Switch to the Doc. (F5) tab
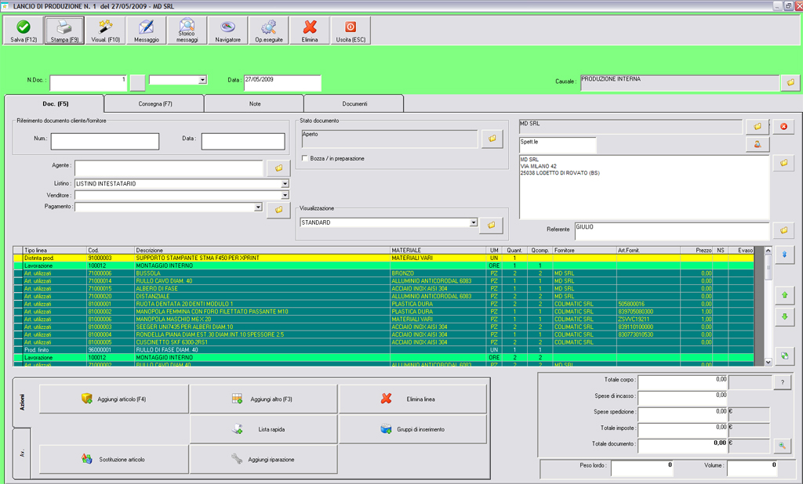Viewport: 803px width, 484px height. [54, 104]
